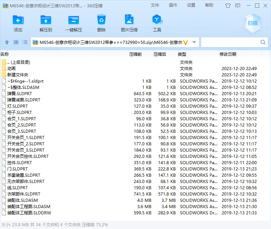Viewport: 271px width, 229px height.
Task: Open the 图片压缩 image compression tool
Action: tap(129, 20)
